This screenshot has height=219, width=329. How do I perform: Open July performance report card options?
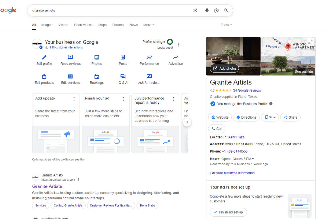click(x=173, y=99)
